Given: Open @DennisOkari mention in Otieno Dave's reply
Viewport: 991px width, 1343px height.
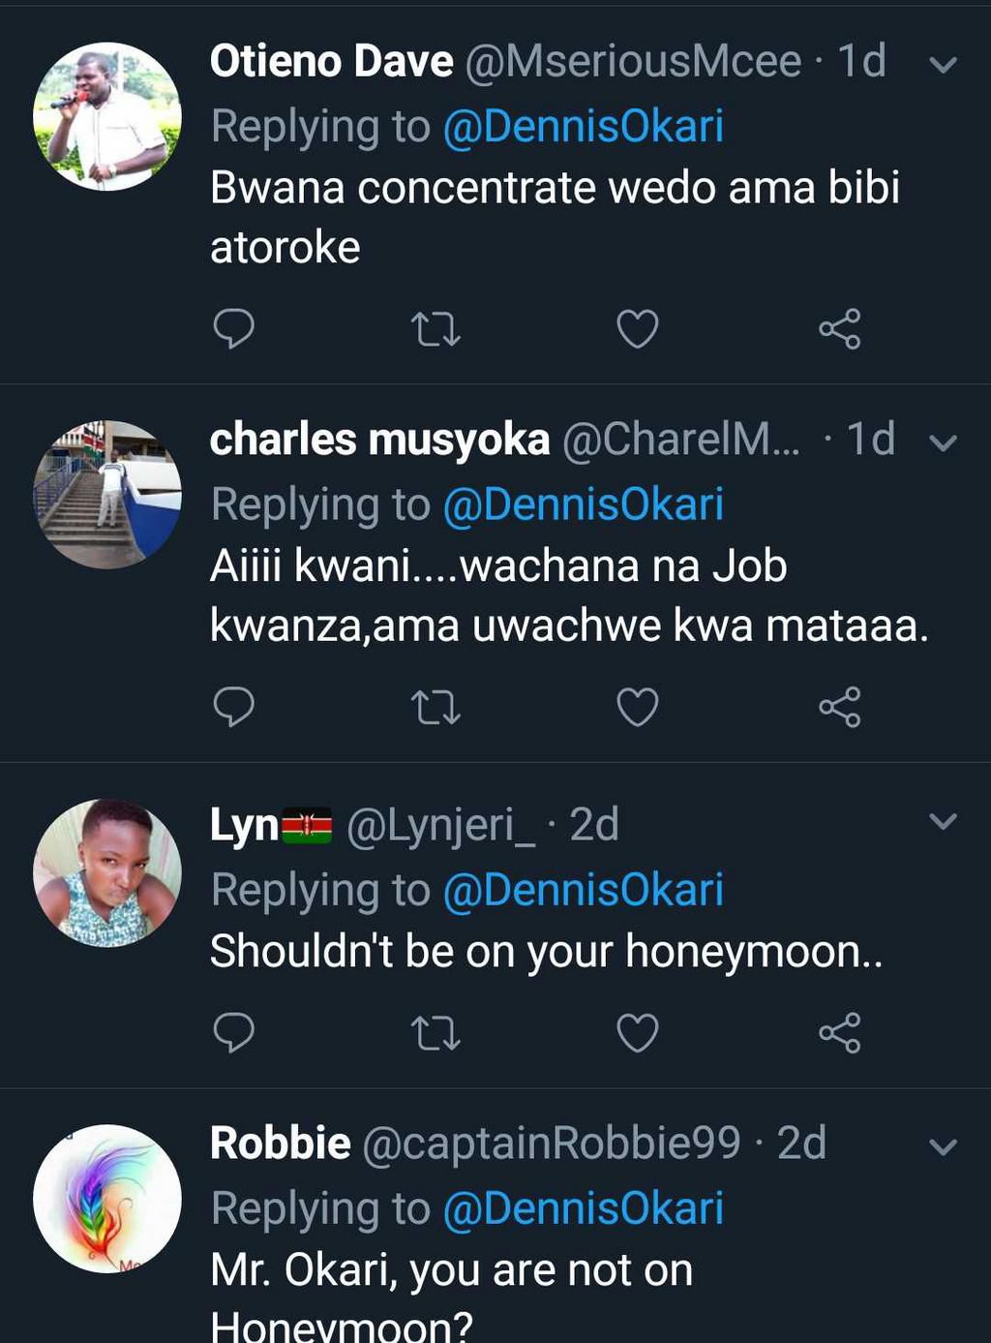Looking at the screenshot, I should (583, 127).
